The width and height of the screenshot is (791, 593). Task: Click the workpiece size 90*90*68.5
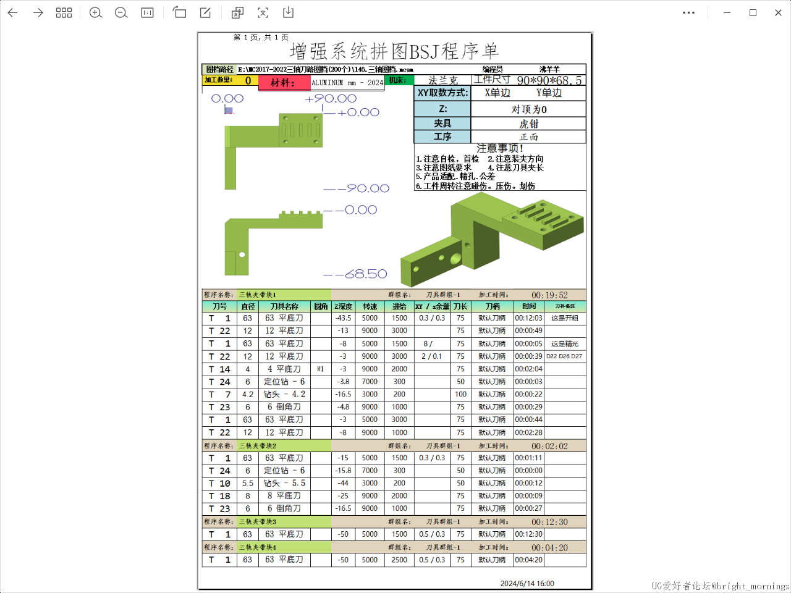(x=549, y=80)
